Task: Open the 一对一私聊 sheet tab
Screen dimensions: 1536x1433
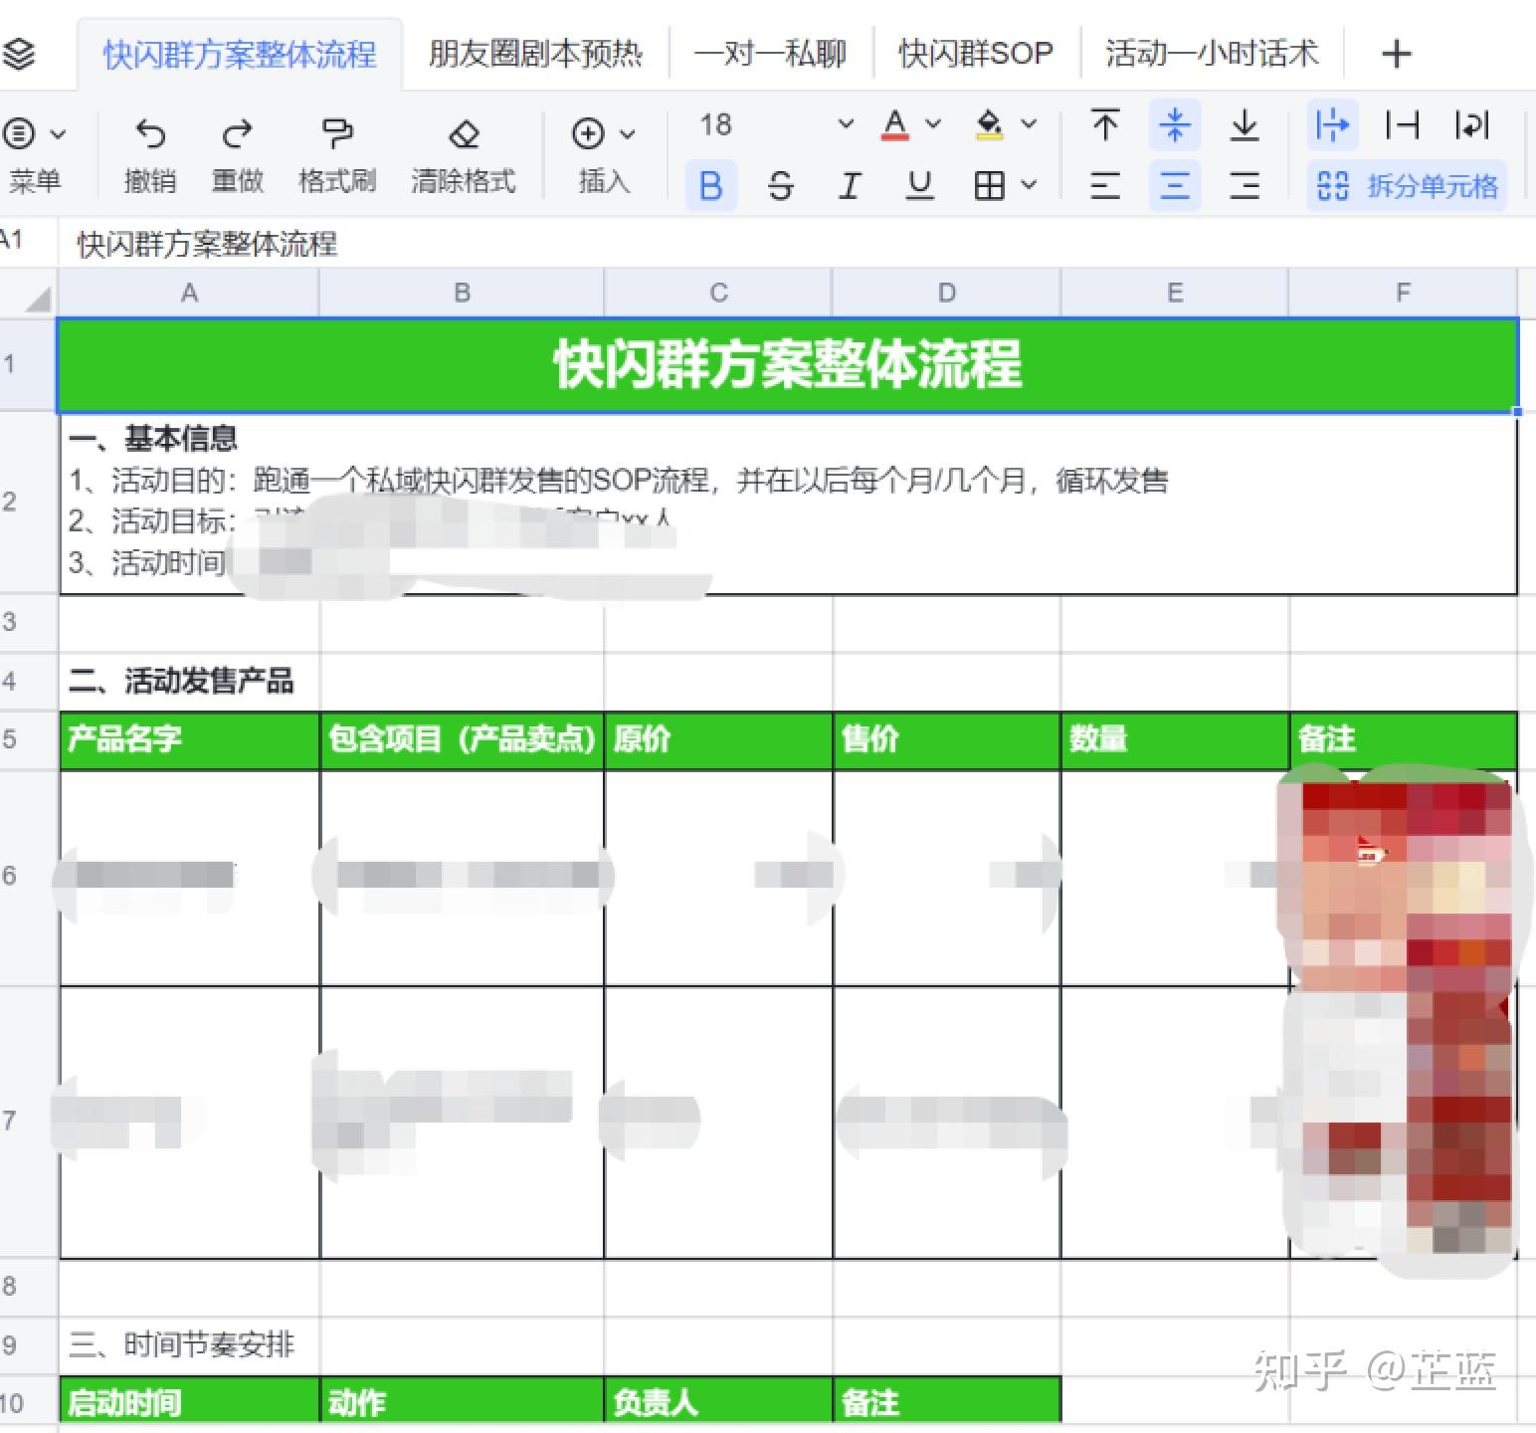Action: click(x=770, y=54)
